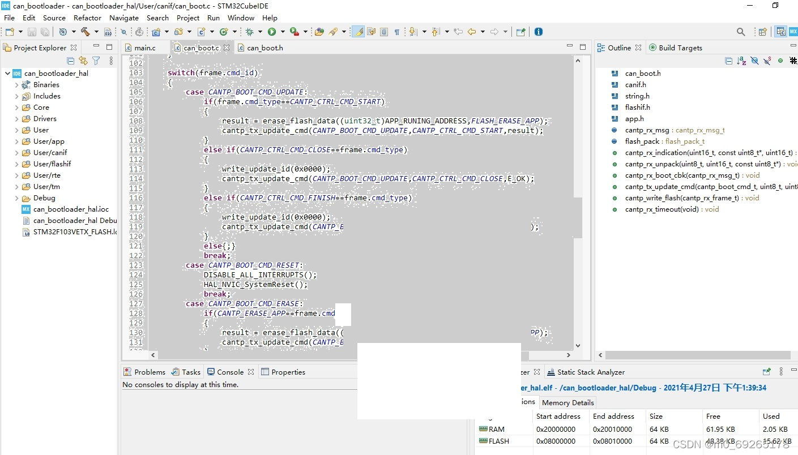
Task: Expand the User/canif folder
Action: [x=16, y=153]
